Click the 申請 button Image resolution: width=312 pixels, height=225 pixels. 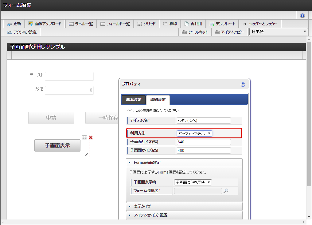coord(51,118)
